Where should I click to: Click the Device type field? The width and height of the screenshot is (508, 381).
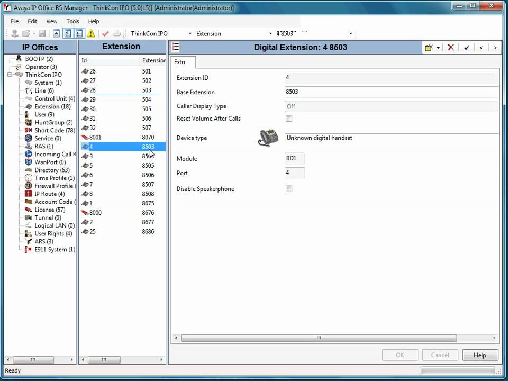[392, 138]
